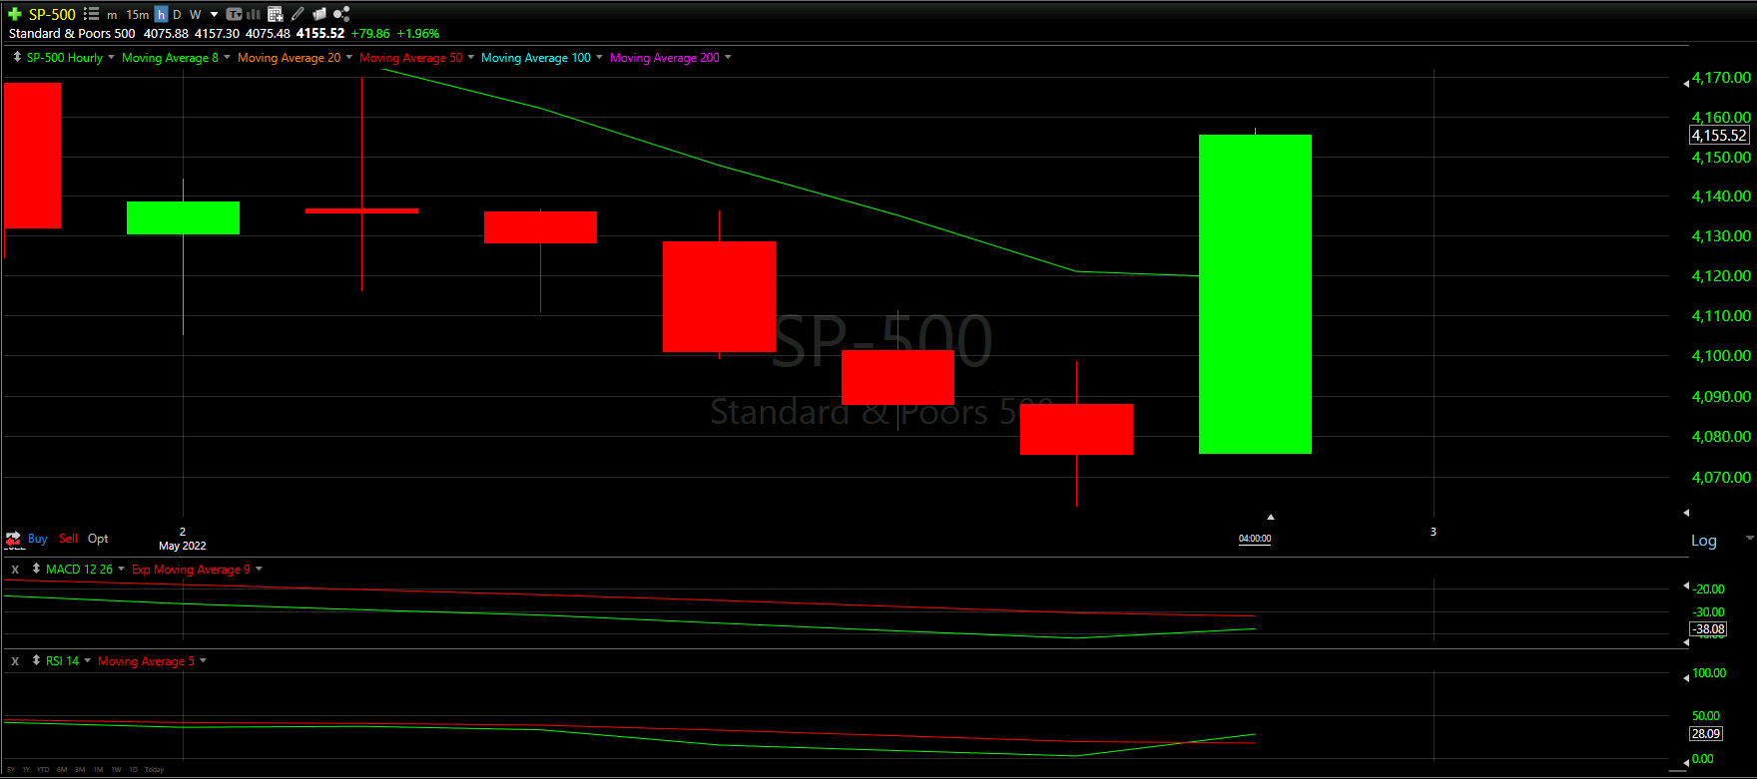The height and width of the screenshot is (779, 1757).
Task: Click the red-white trade arrows icon
Action: click(x=14, y=539)
